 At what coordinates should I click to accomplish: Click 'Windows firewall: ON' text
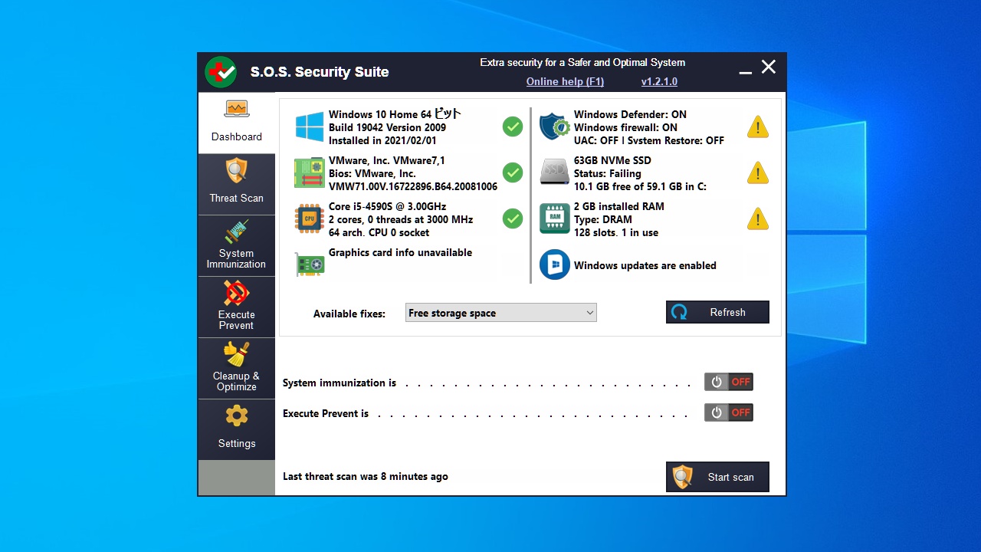point(625,127)
